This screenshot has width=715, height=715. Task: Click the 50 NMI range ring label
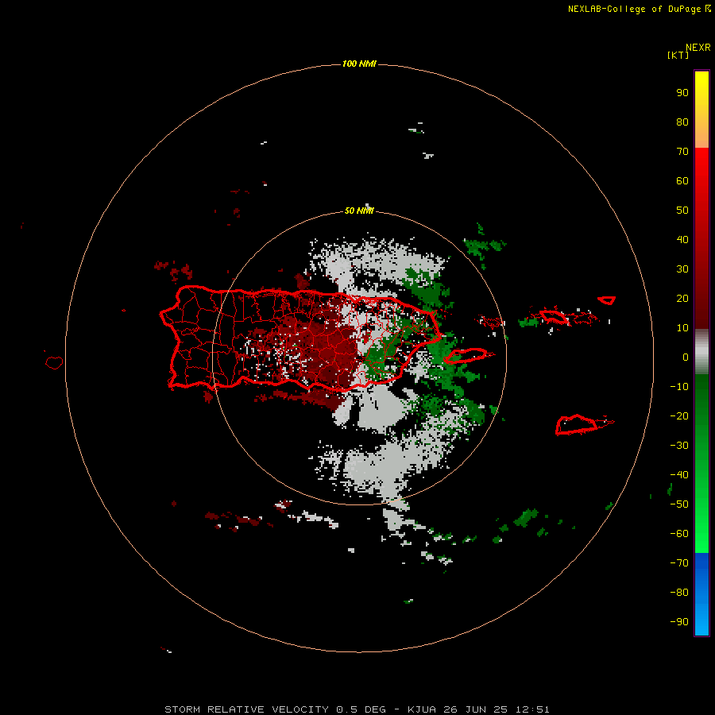[359, 211]
